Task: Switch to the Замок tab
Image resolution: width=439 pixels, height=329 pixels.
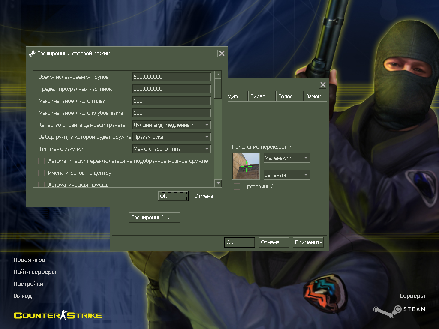Action: click(x=316, y=96)
